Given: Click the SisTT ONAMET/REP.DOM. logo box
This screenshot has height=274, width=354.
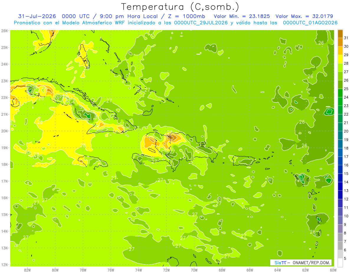Looking at the screenshot, I should click(301, 262).
